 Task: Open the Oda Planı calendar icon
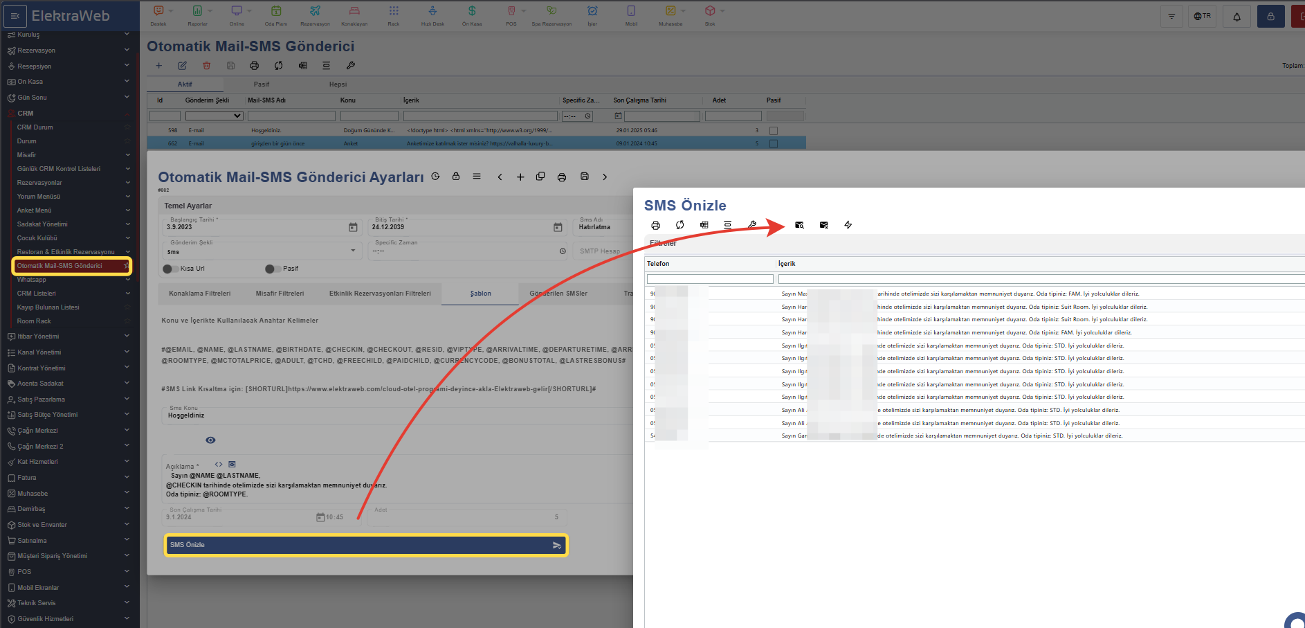(x=275, y=11)
